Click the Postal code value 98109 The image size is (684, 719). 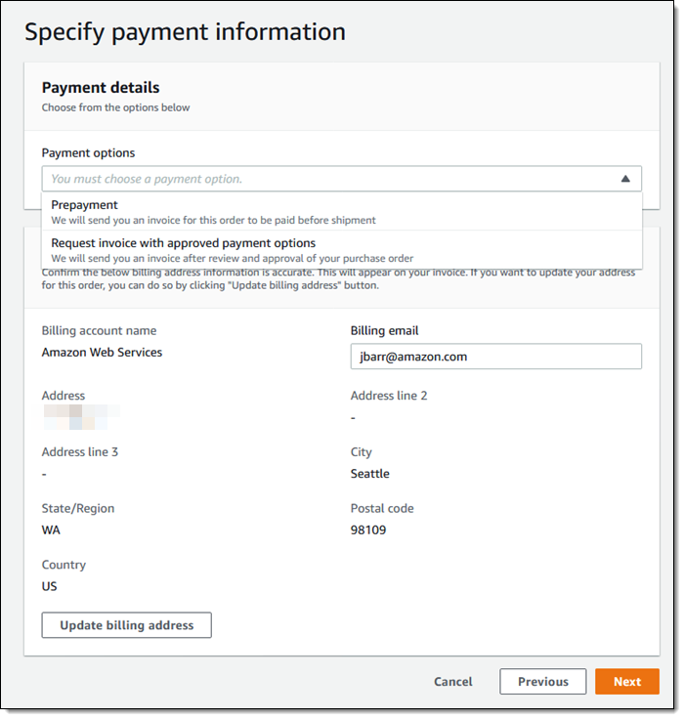367,530
